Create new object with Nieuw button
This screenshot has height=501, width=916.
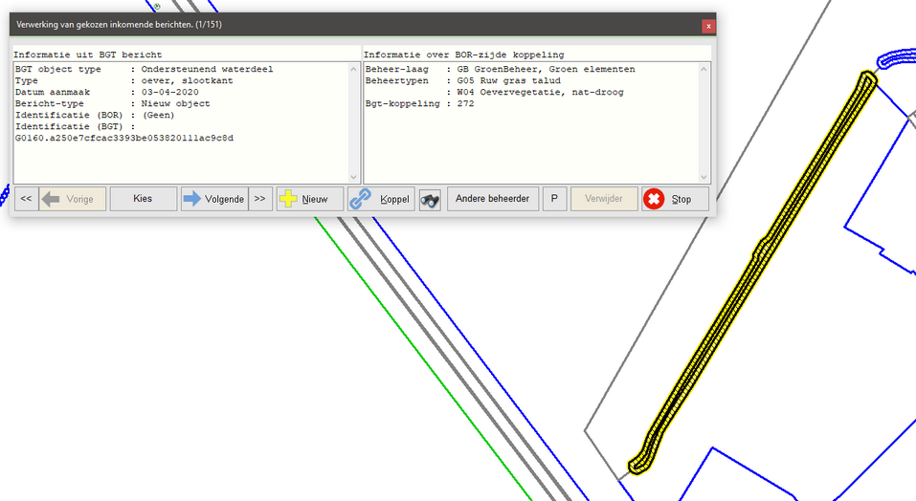[x=310, y=199]
